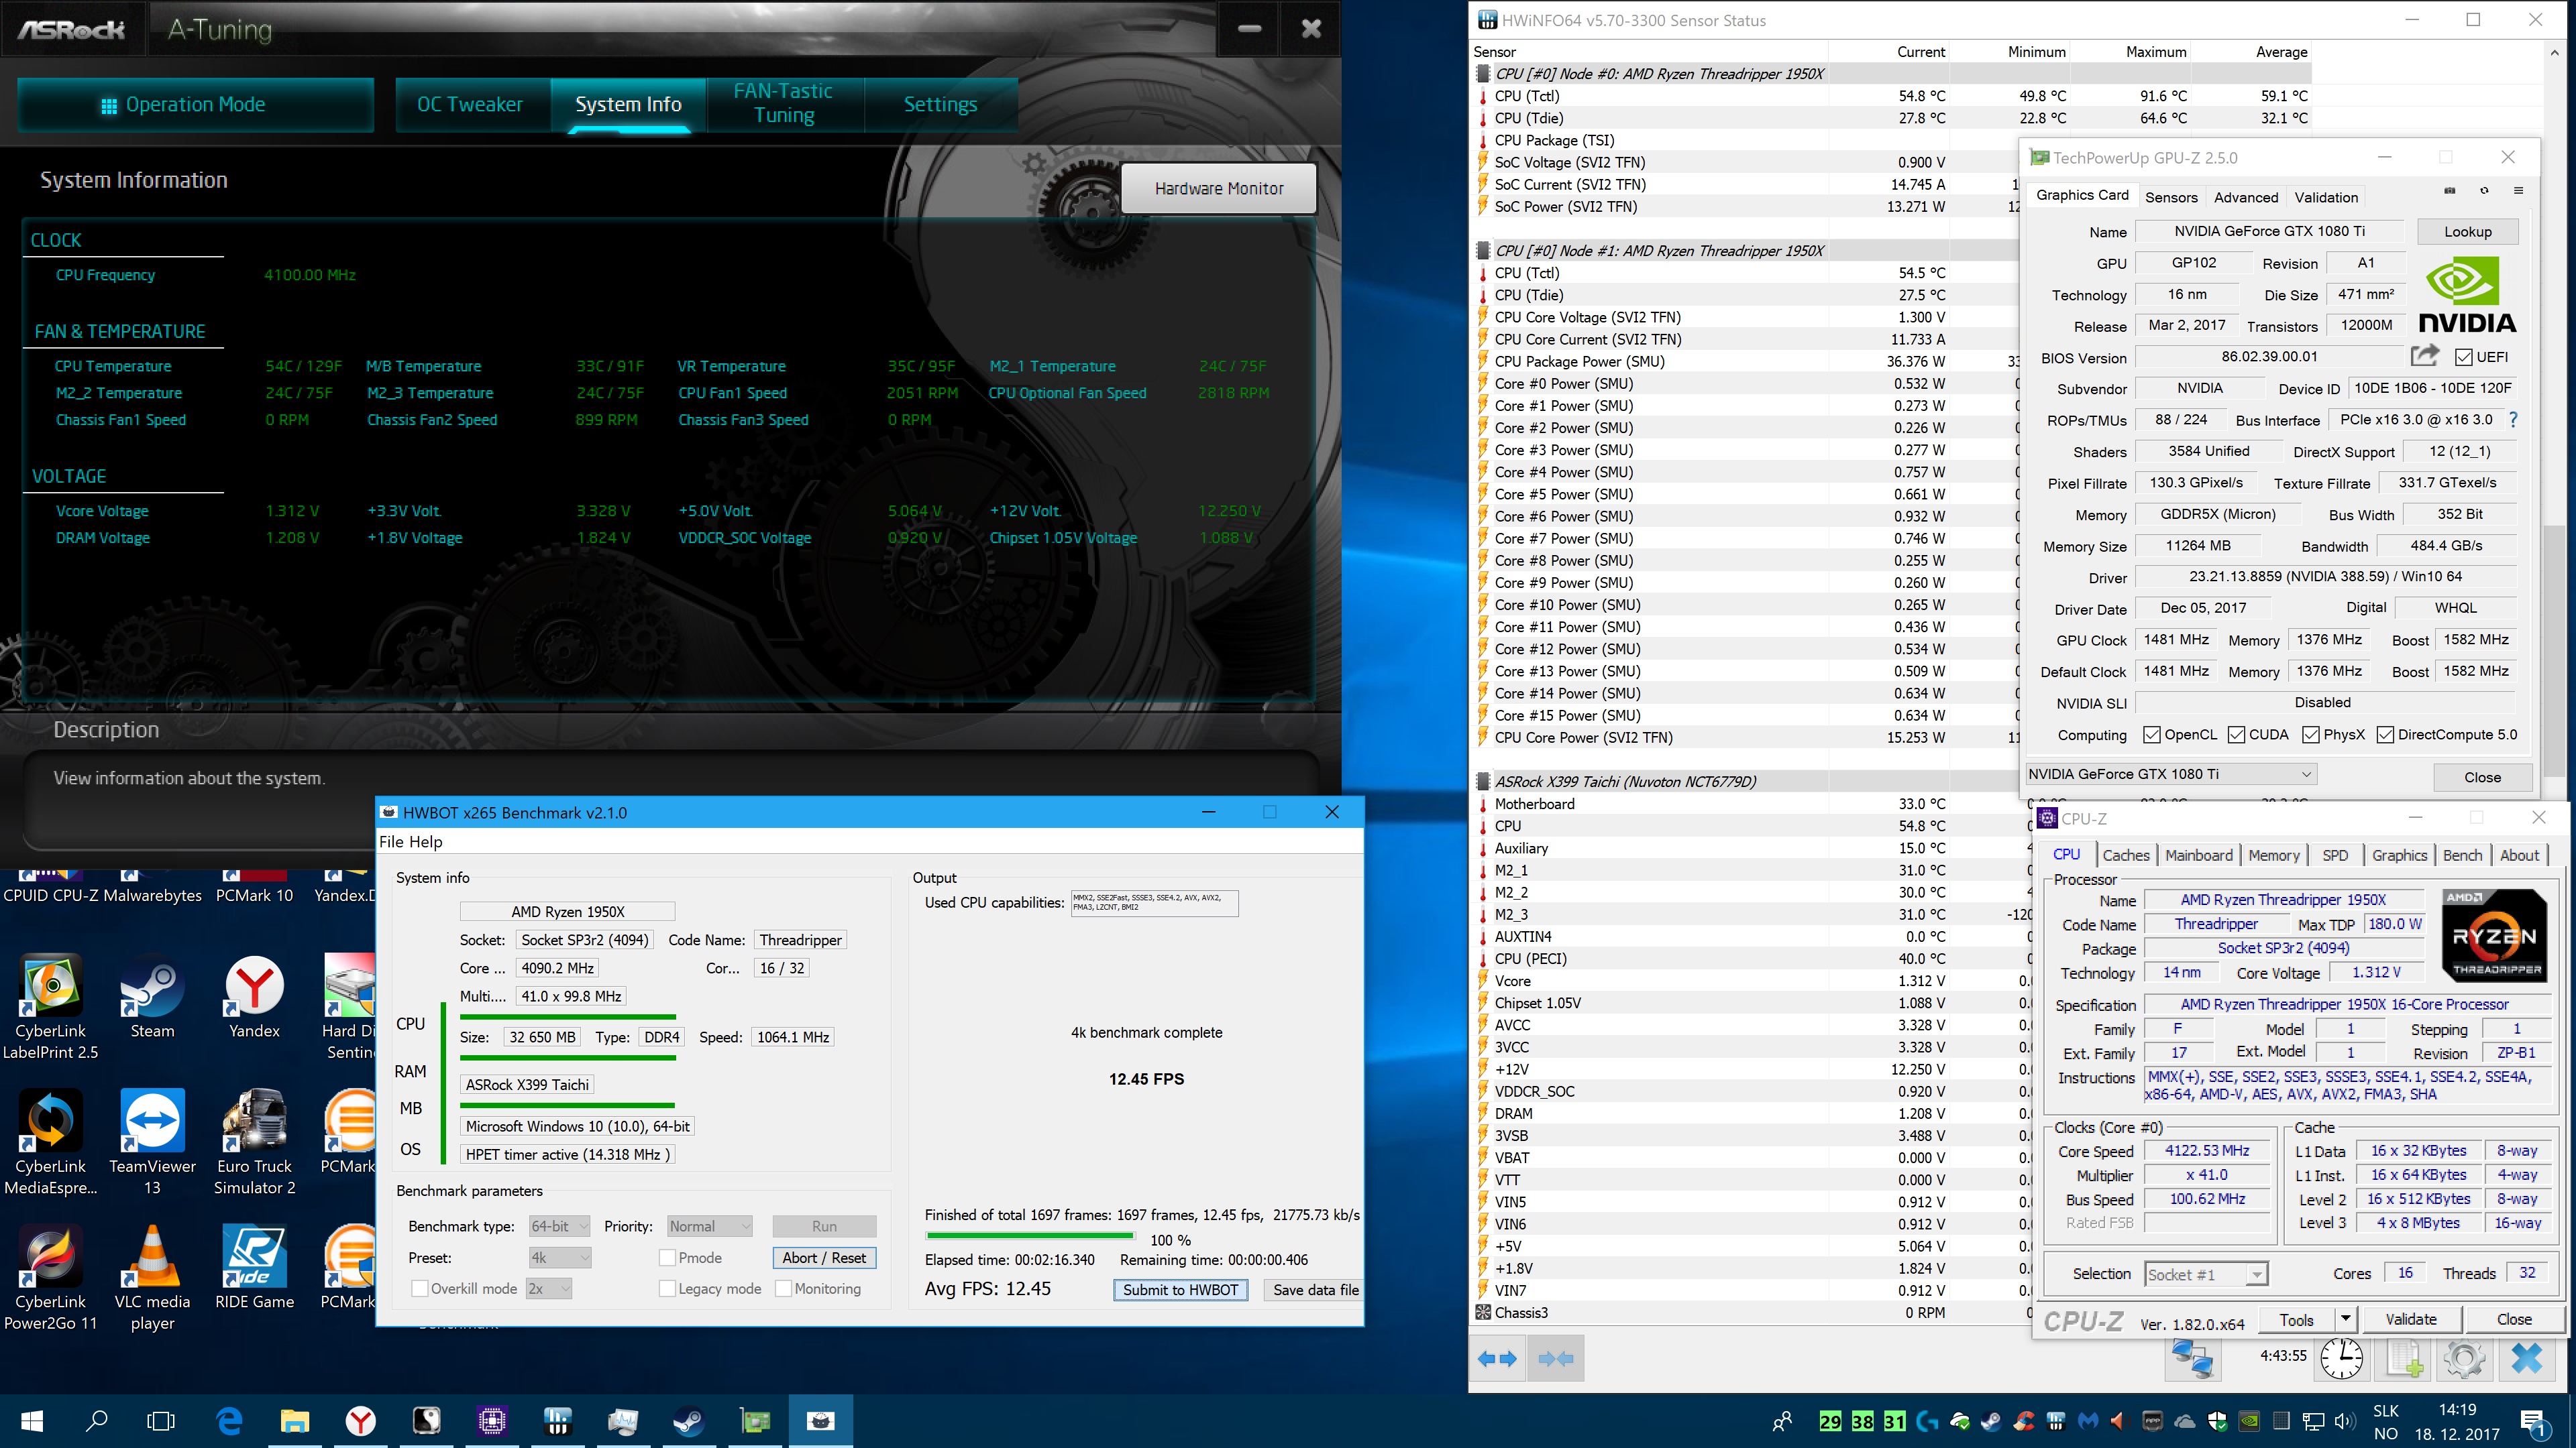Image resolution: width=2576 pixels, height=1448 pixels.
Task: Open Operation Mode in A-Tuning
Action: click(x=196, y=105)
